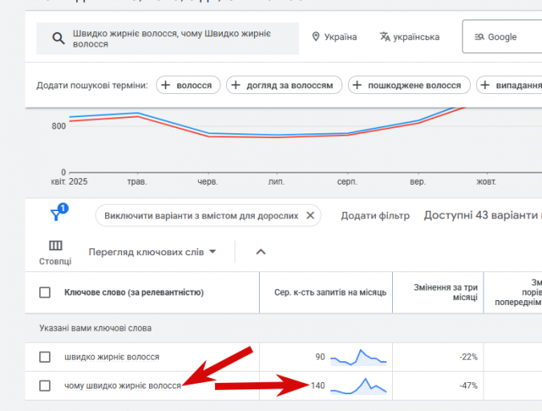Open the Google search network selector
The image size is (542, 411).
pyautogui.click(x=502, y=37)
